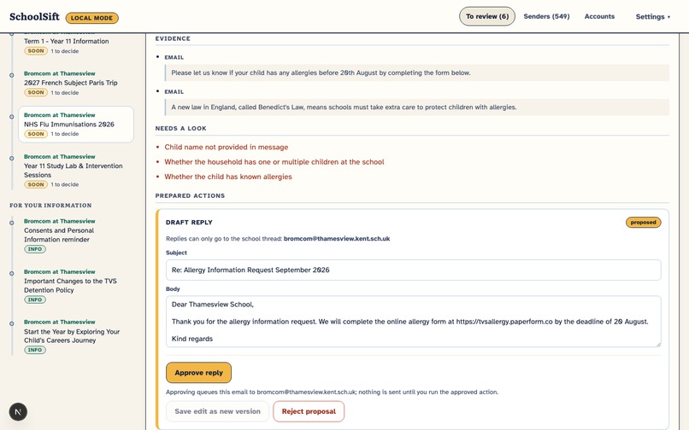This screenshot has height=430, width=689.
Task: Click the timeline dot beside Consents reminder
Action: click(x=12, y=223)
